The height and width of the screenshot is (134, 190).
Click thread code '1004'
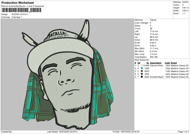[x=168, y=65]
